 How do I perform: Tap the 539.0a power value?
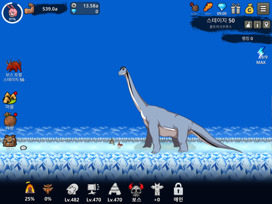click(x=50, y=9)
